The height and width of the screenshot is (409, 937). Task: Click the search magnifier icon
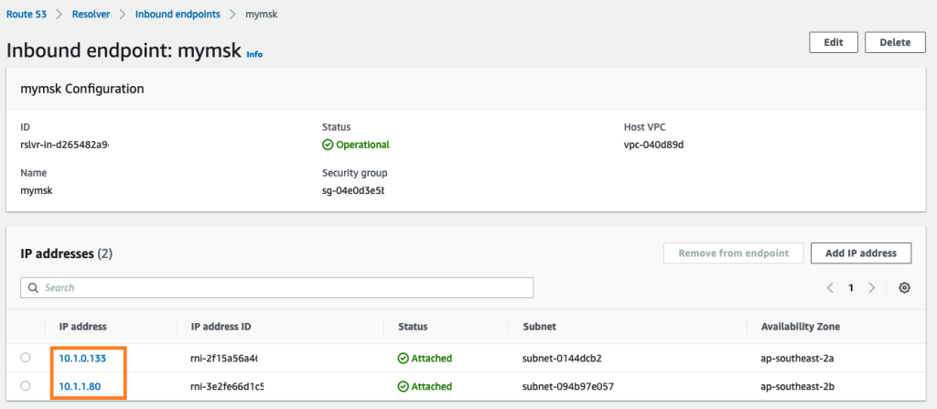34,287
